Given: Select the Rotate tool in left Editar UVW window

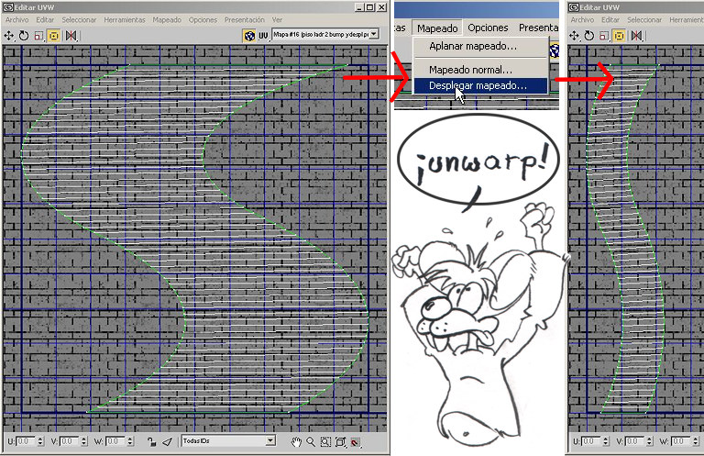Looking at the screenshot, I should click(24, 36).
